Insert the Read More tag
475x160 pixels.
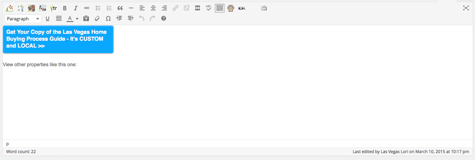pos(198,8)
